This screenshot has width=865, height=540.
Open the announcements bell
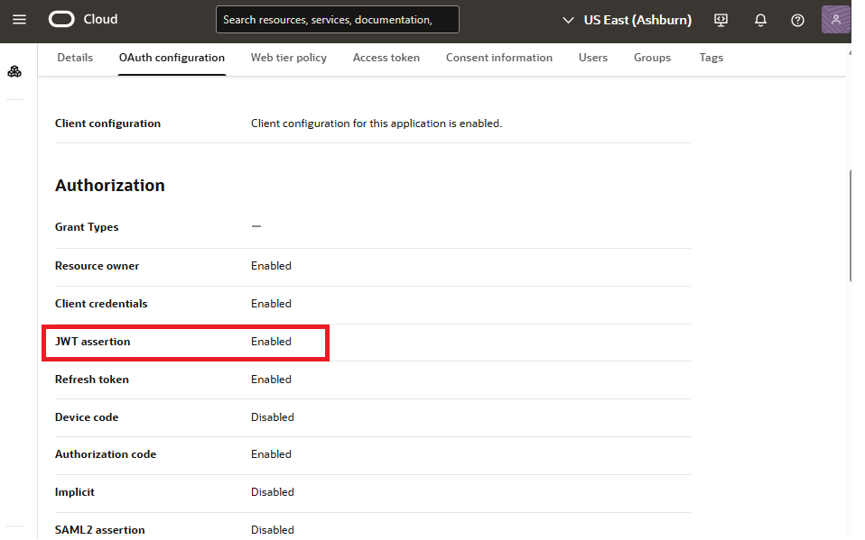(760, 20)
